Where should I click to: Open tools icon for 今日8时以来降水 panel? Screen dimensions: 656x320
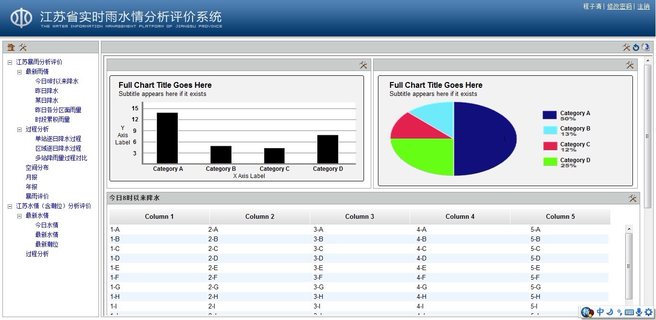click(x=632, y=198)
